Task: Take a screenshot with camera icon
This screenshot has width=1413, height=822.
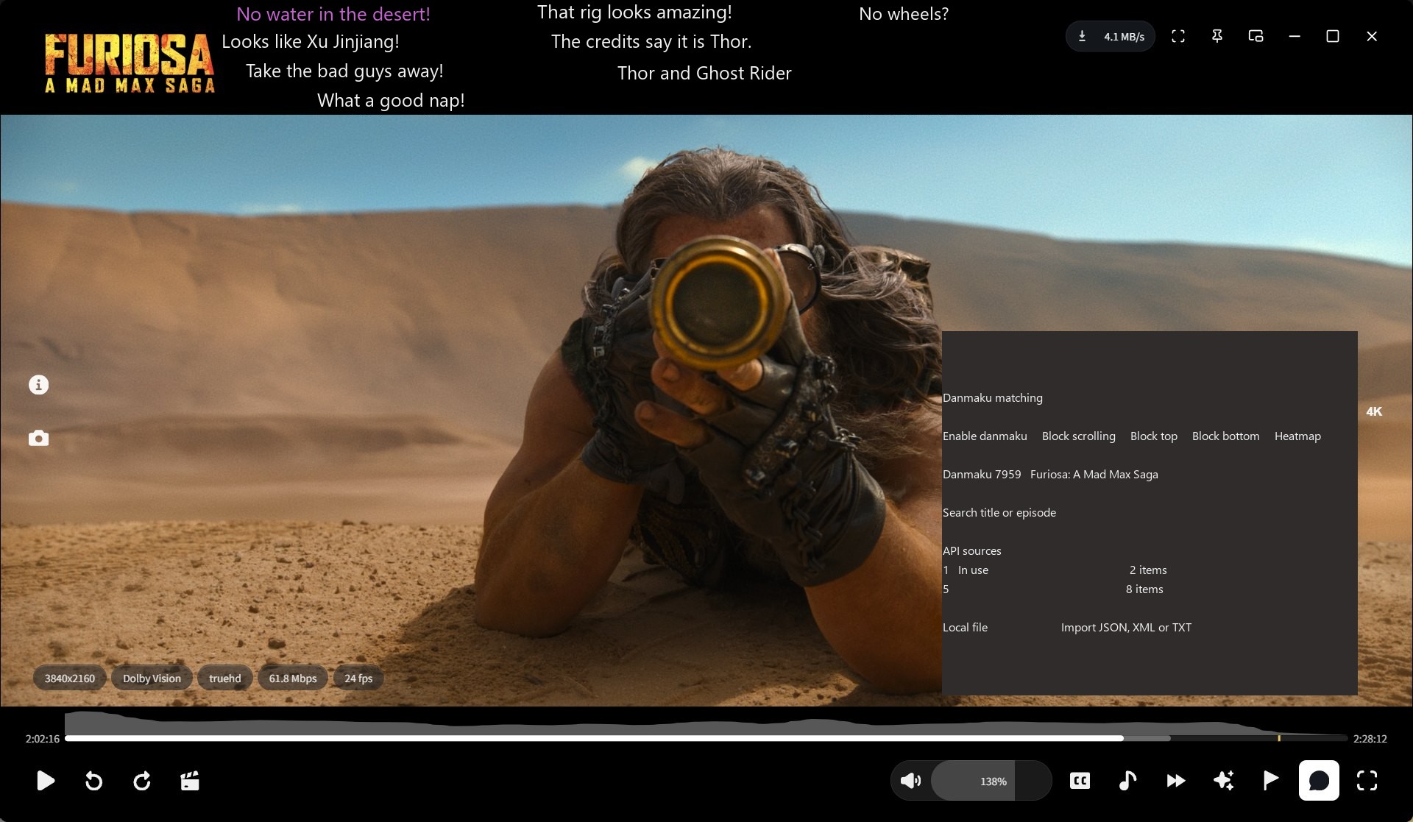Action: tap(38, 439)
